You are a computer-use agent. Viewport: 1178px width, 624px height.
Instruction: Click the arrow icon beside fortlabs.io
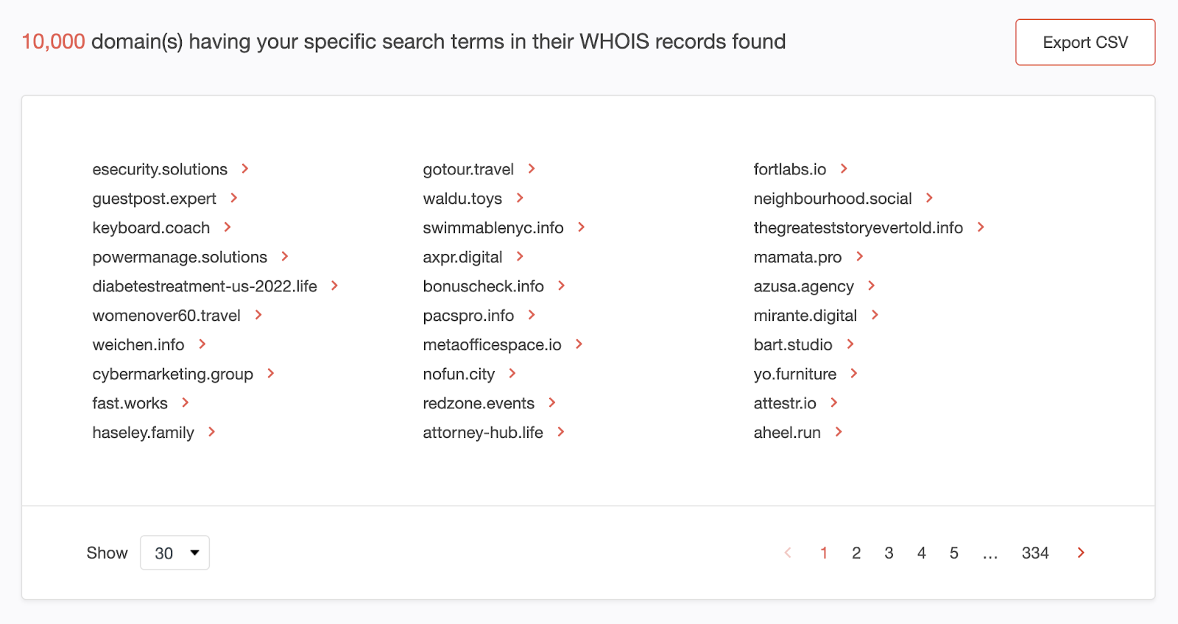coord(844,169)
